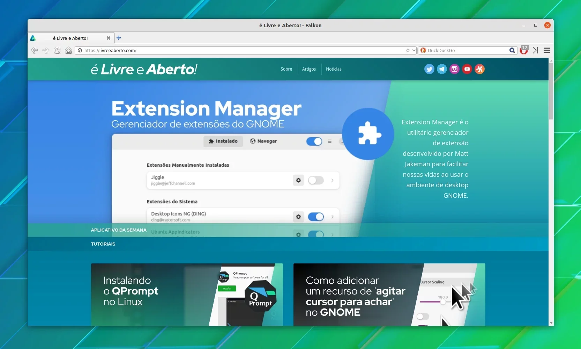Click the DuckDuckGo search engine icon

click(x=423, y=50)
